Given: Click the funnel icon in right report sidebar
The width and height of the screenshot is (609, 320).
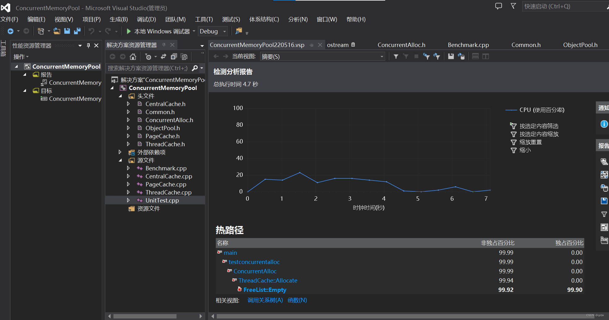Looking at the screenshot, I should click(x=604, y=214).
